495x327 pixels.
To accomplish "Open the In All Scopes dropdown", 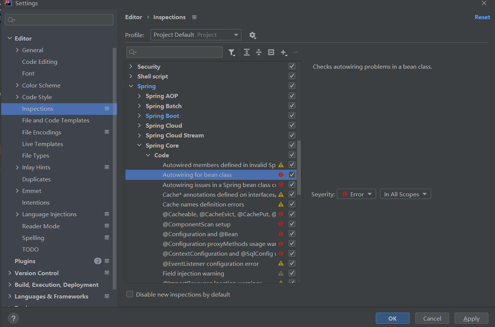I will click(405, 194).
